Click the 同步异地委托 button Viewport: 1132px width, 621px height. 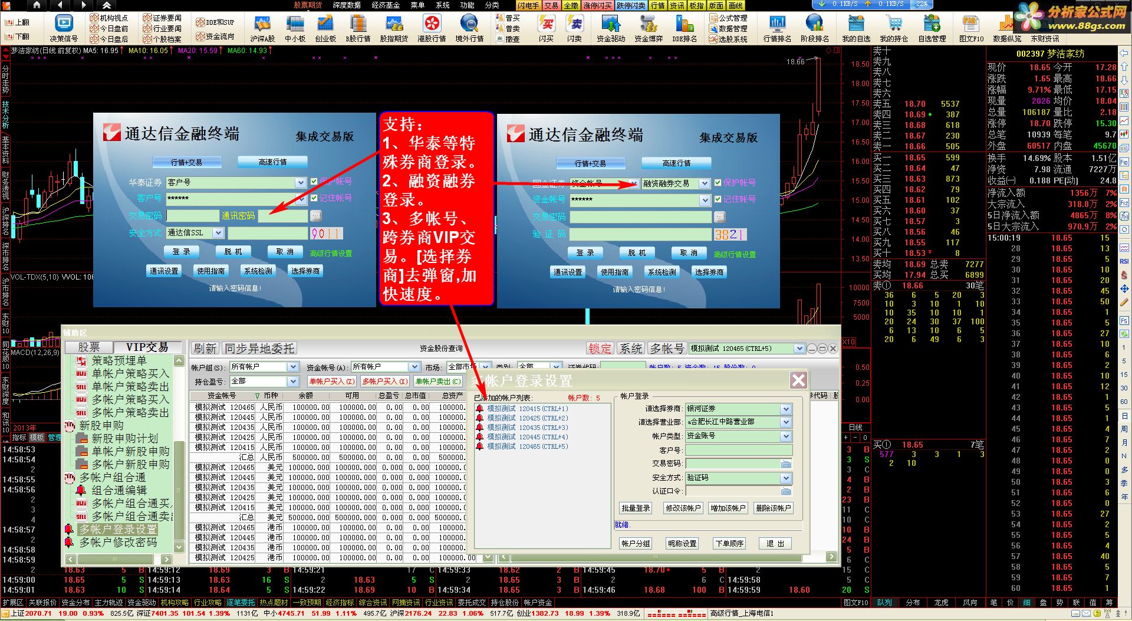click(259, 349)
